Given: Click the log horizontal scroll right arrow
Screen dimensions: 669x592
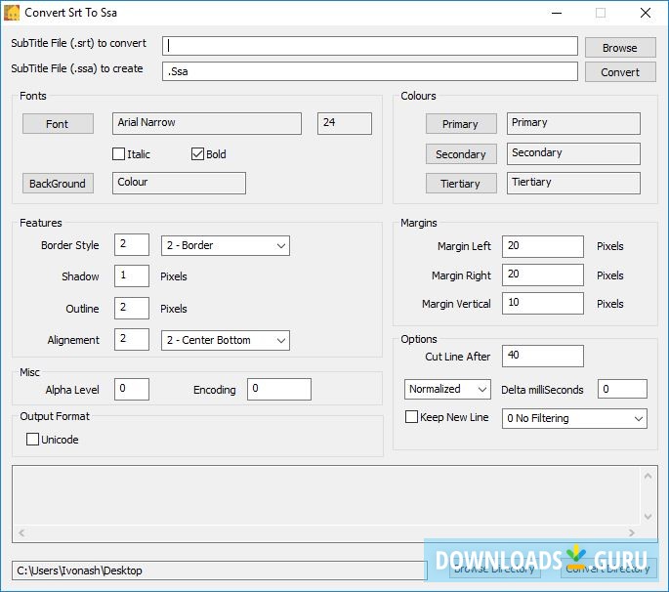Looking at the screenshot, I should tap(632, 532).
